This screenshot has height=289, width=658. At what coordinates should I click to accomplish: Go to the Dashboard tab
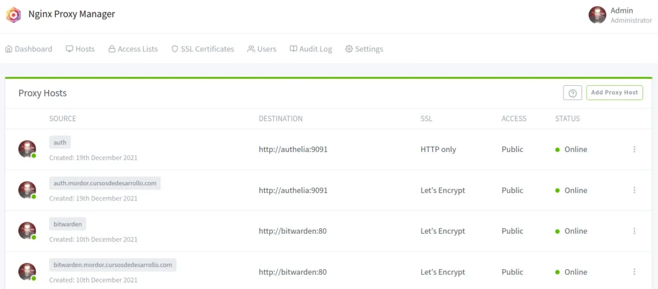29,49
